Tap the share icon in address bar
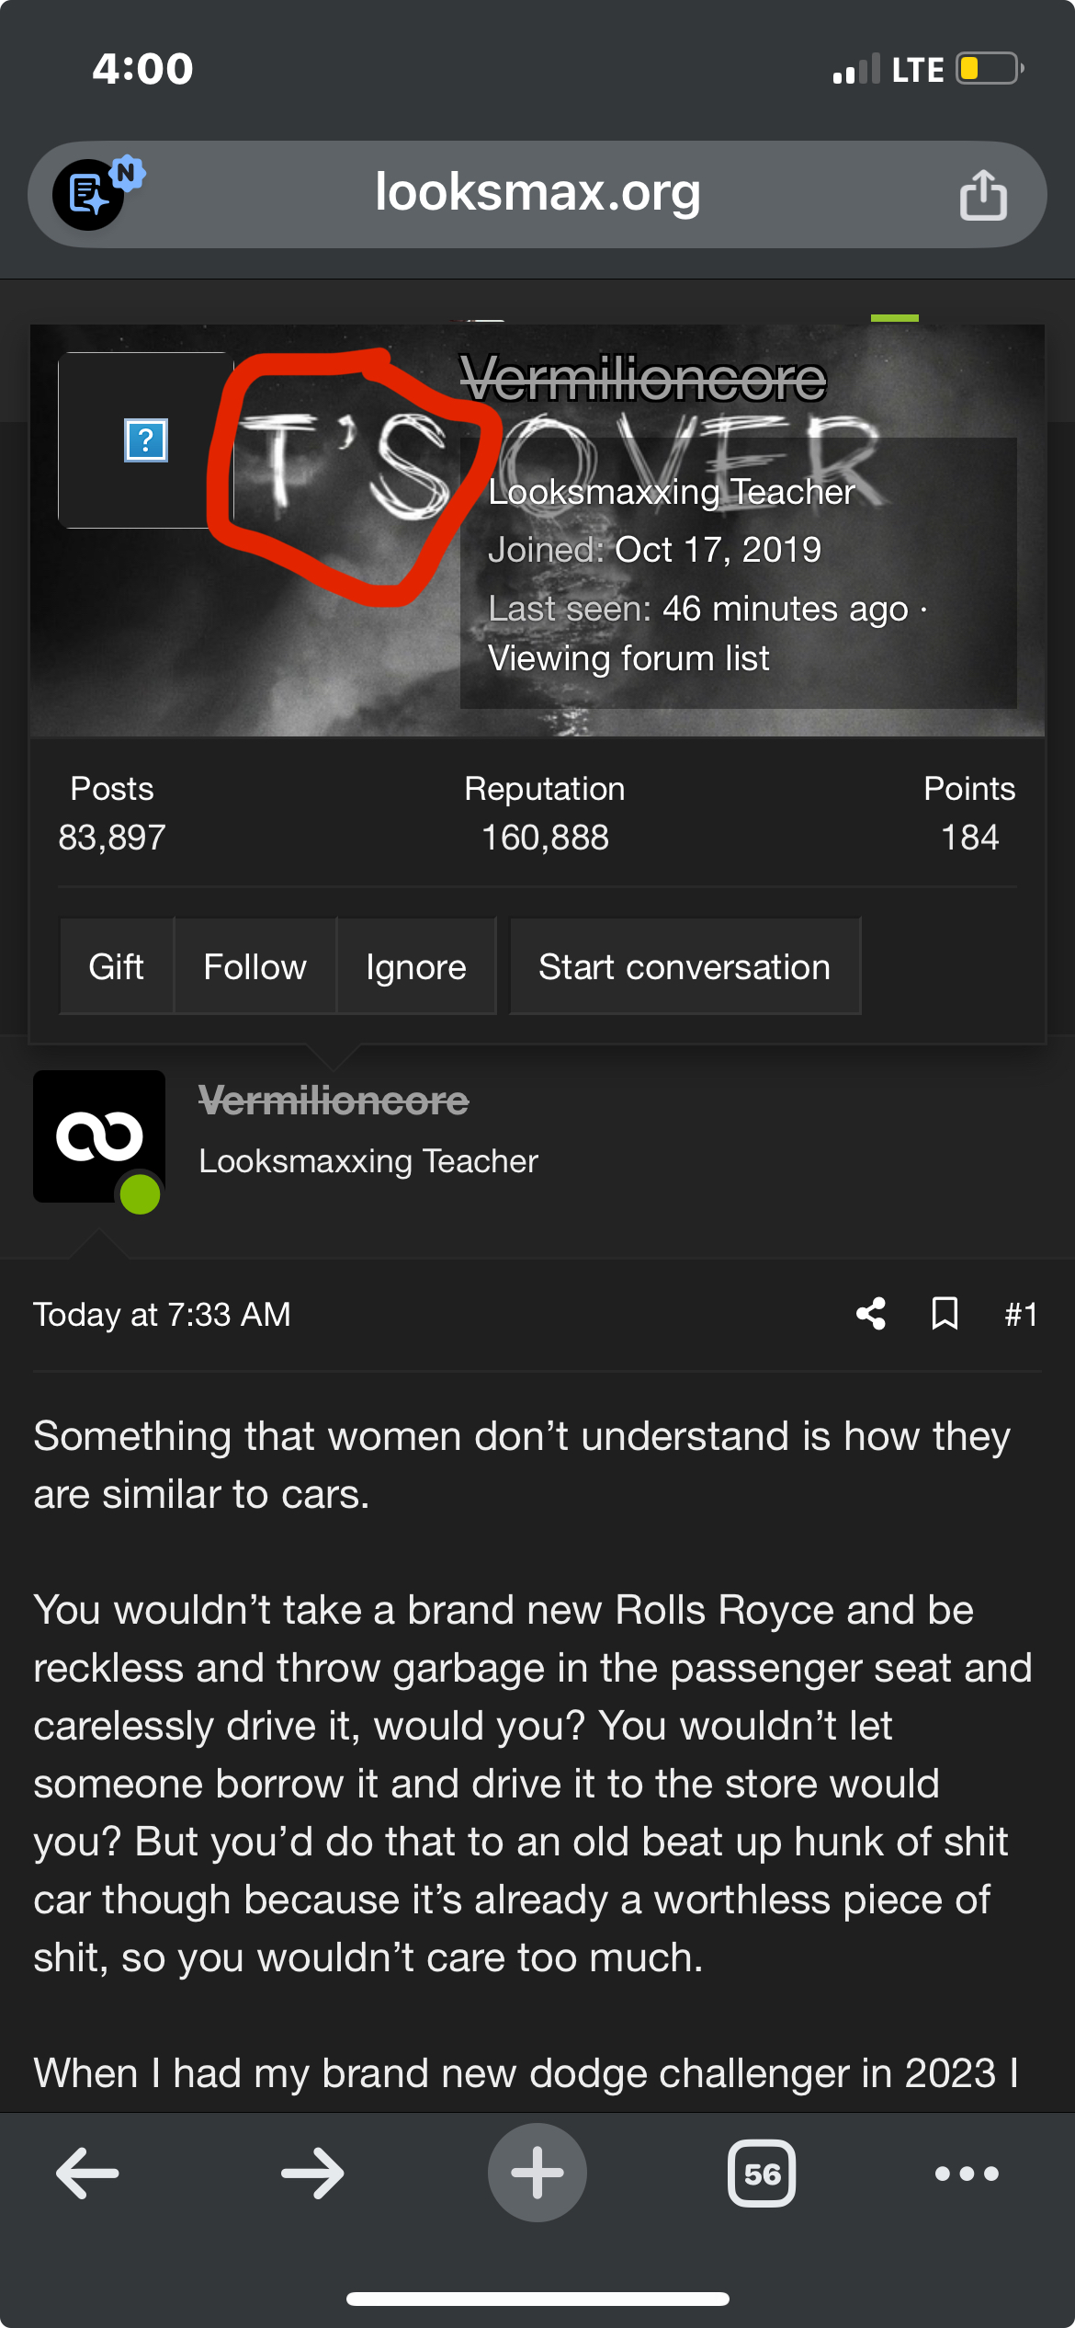This screenshot has width=1075, height=2328. click(x=983, y=195)
